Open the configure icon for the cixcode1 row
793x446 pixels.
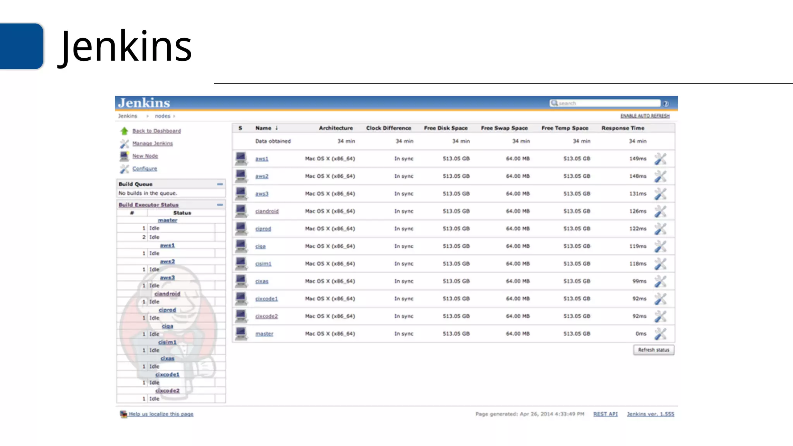[x=661, y=299]
